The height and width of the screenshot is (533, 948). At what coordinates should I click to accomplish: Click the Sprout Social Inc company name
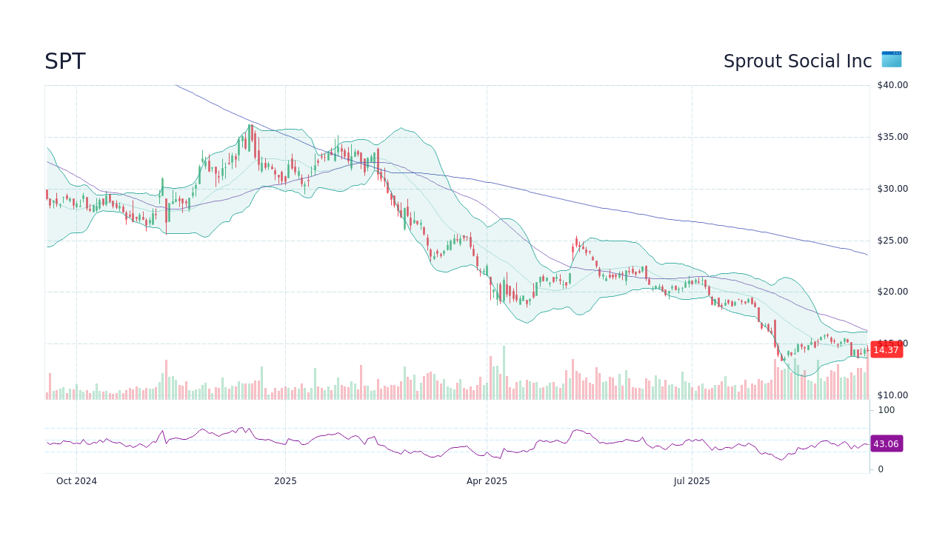point(795,61)
